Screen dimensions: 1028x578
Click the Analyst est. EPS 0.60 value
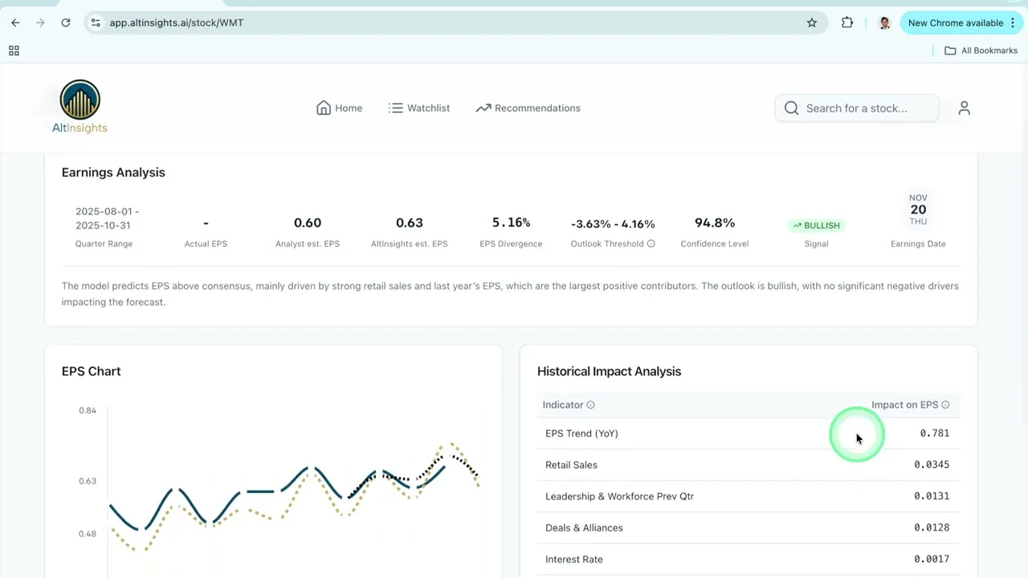[308, 222]
